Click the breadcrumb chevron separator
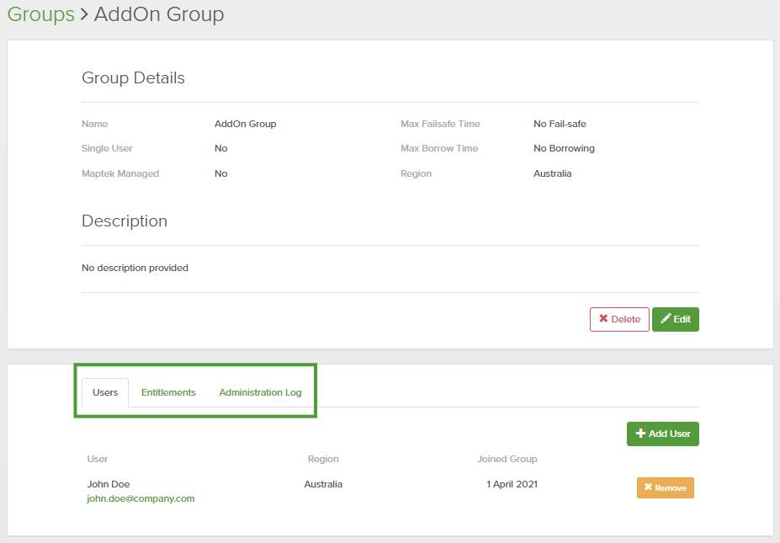 pyautogui.click(x=84, y=15)
